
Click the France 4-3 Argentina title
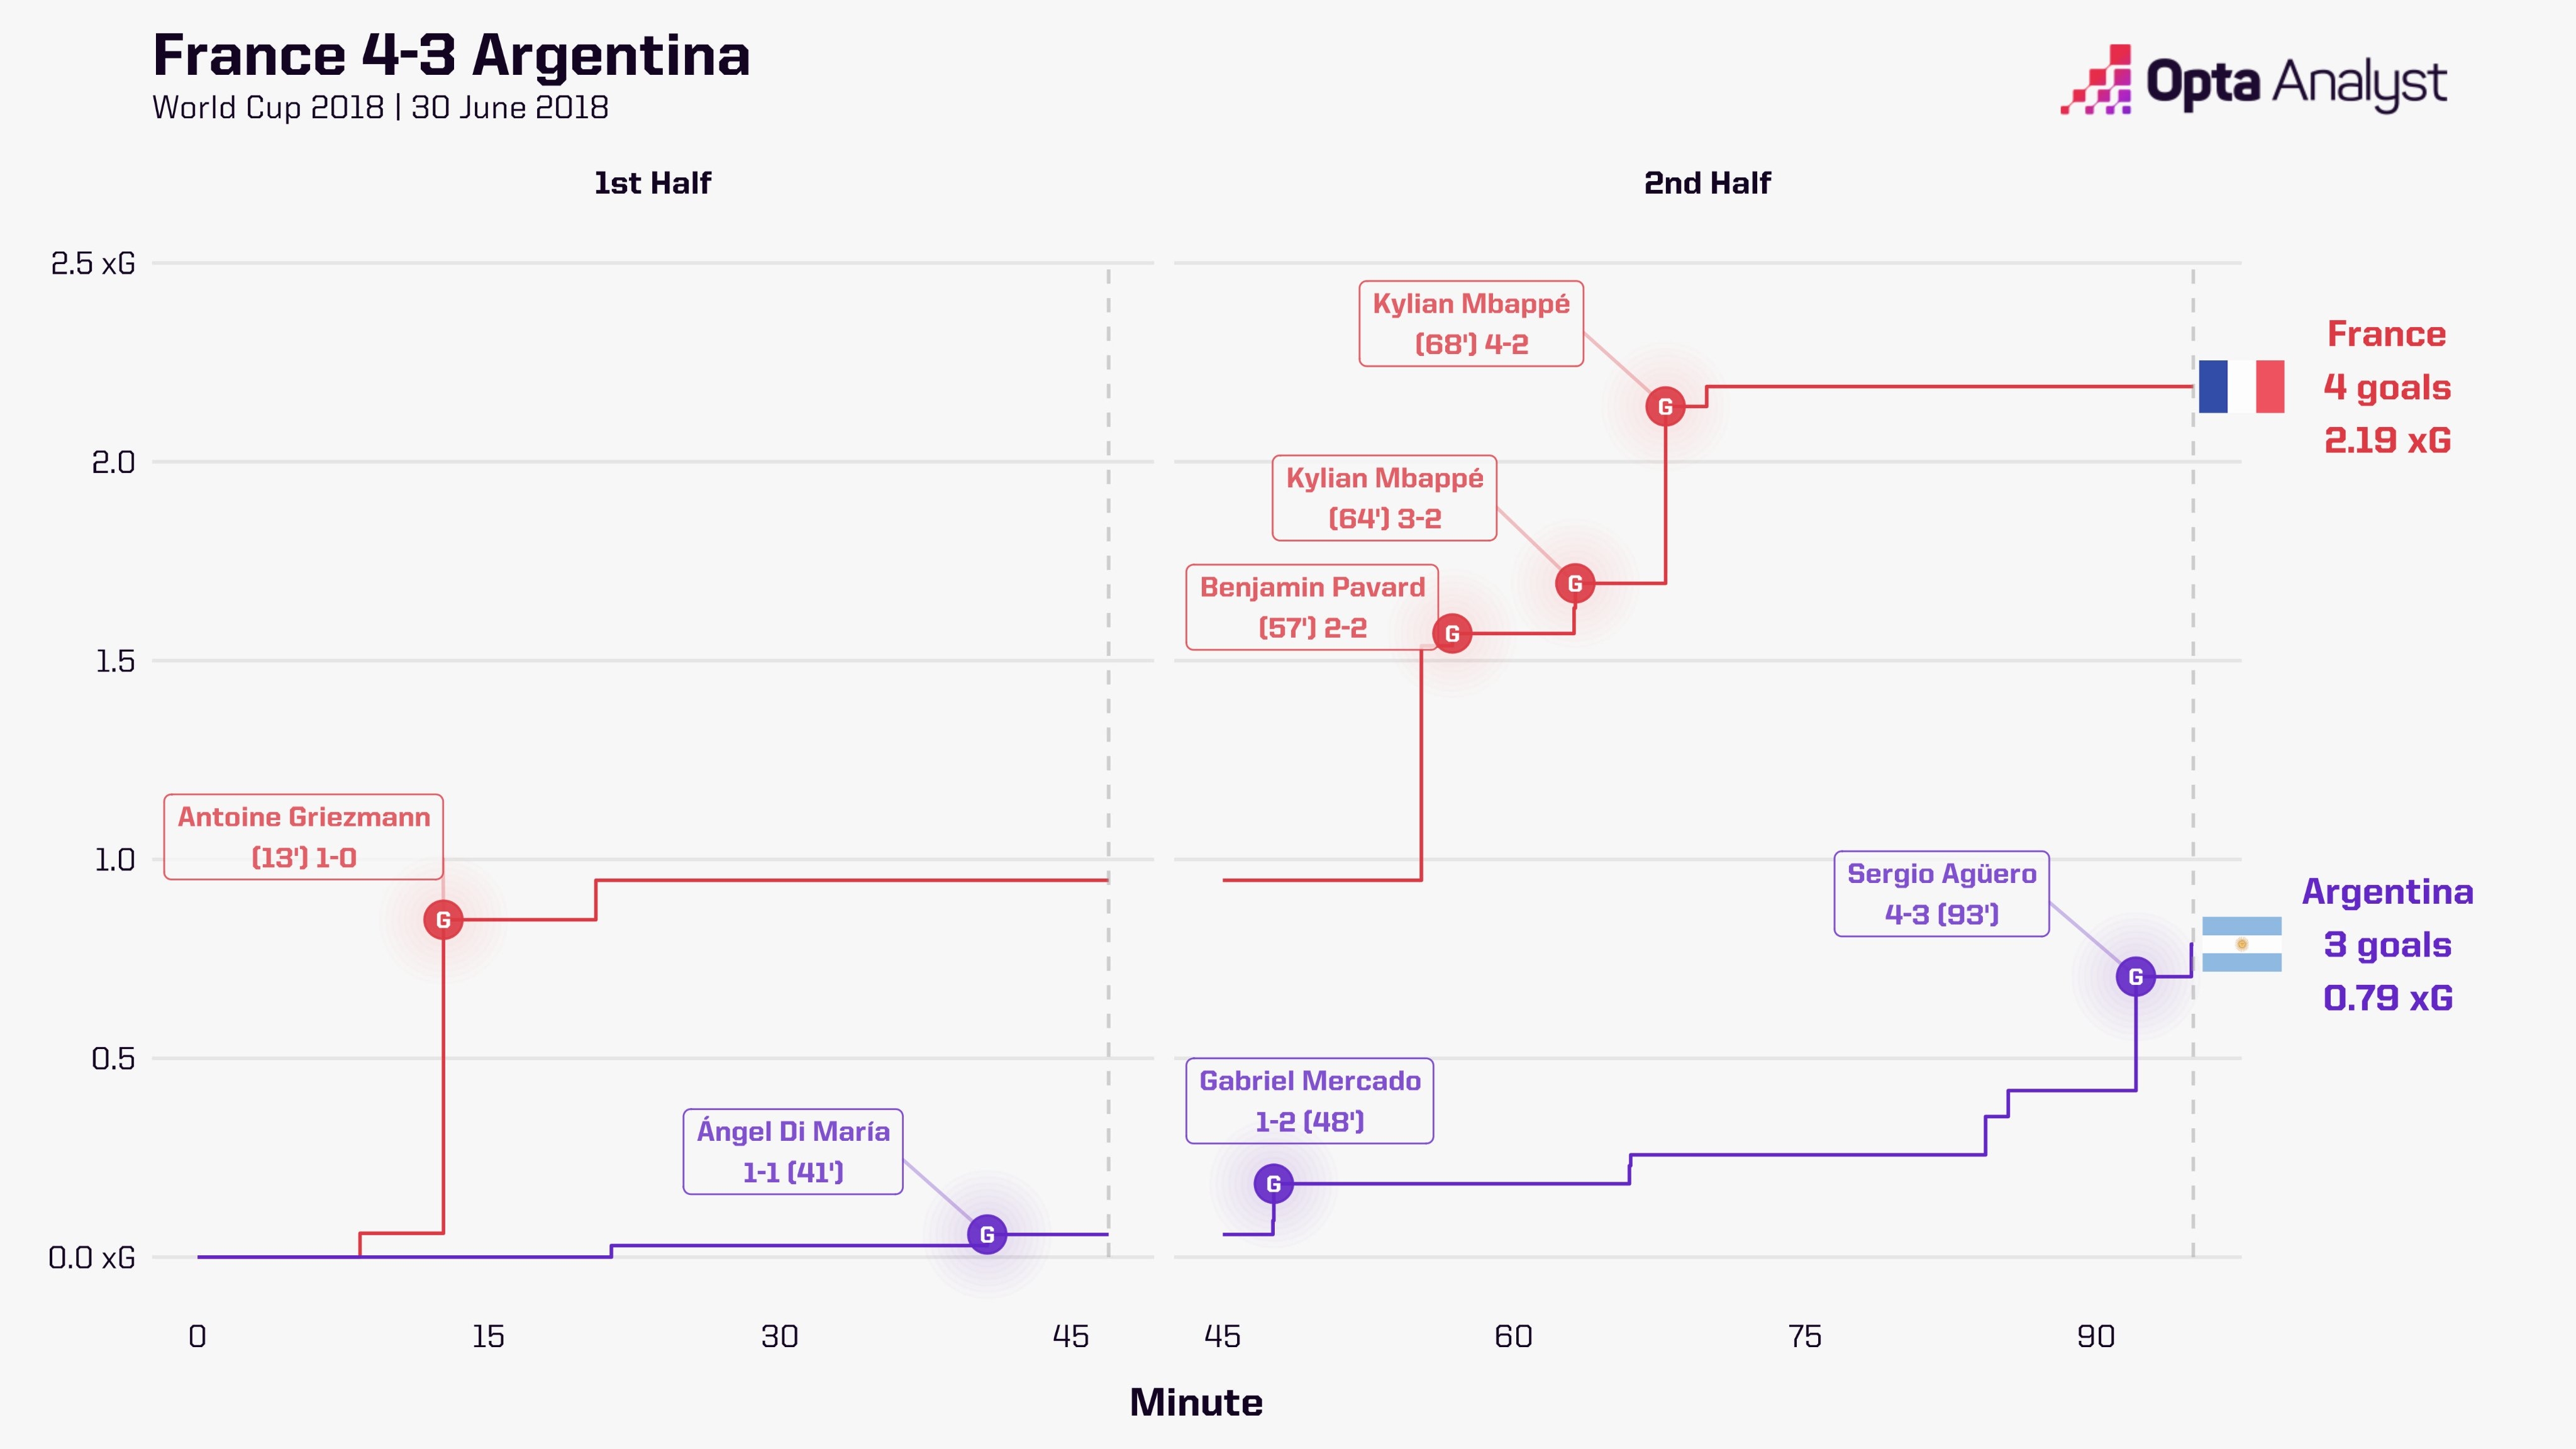pyautogui.click(x=451, y=55)
